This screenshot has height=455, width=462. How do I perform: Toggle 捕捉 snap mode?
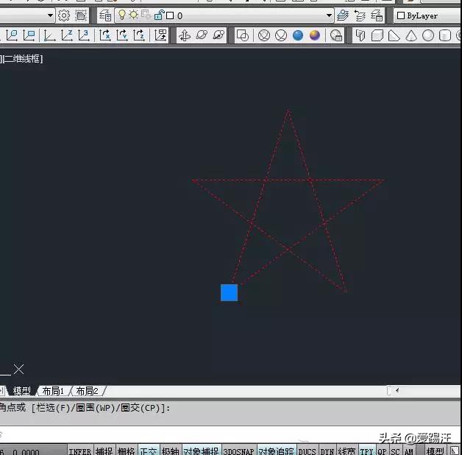click(104, 451)
